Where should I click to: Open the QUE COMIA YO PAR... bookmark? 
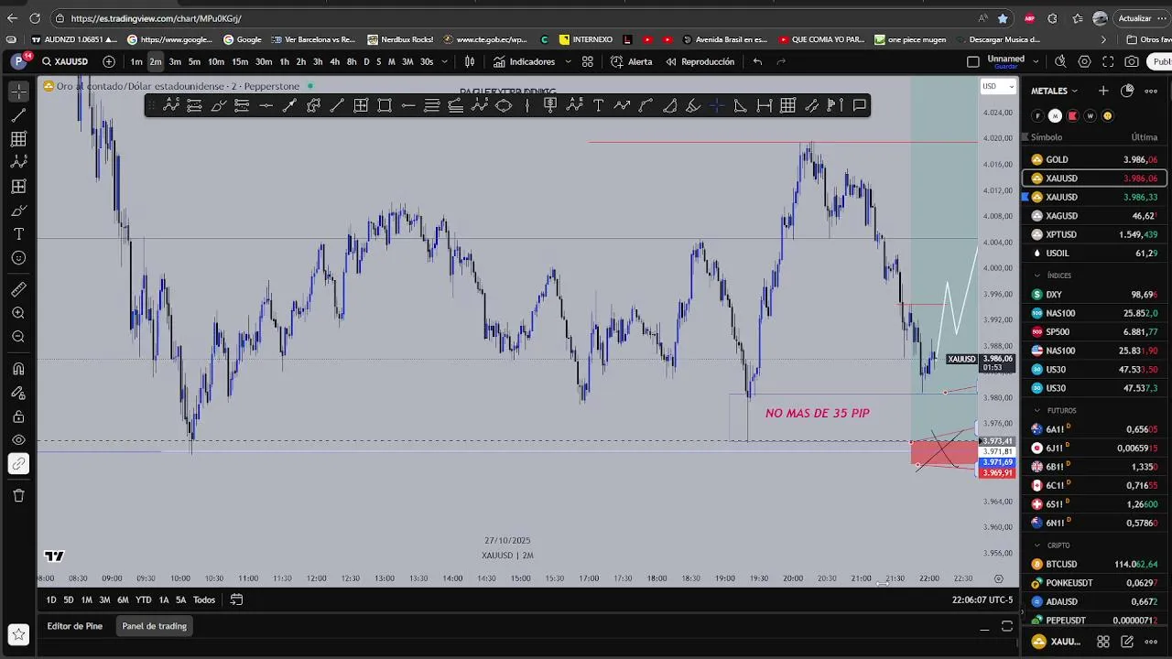pyautogui.click(x=821, y=39)
